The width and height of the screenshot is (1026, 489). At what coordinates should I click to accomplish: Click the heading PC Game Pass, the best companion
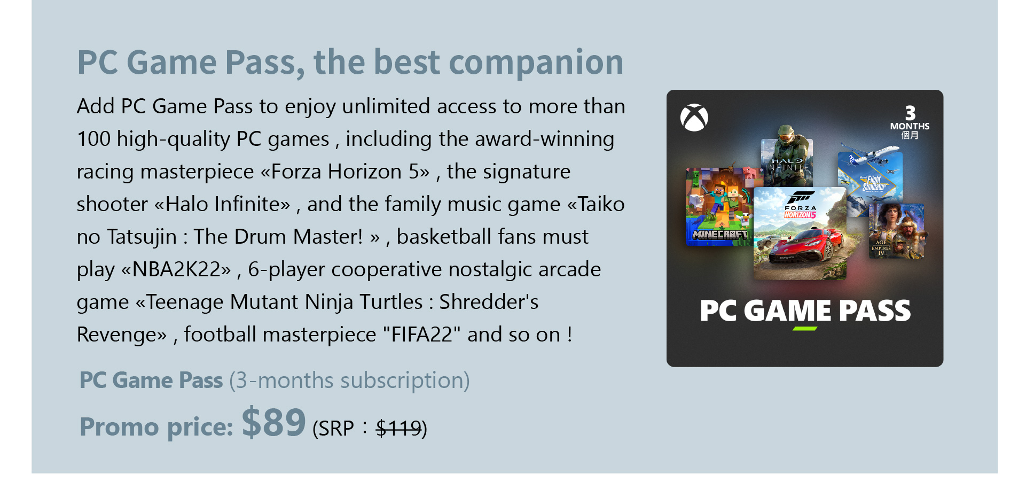coord(350,63)
